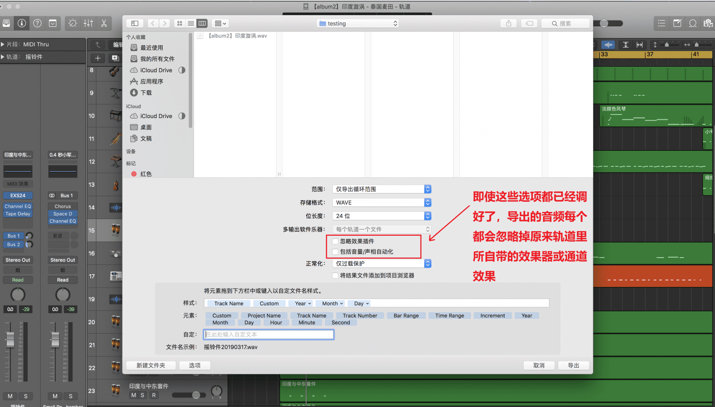Open Quick Help question mark icon

tap(38, 23)
